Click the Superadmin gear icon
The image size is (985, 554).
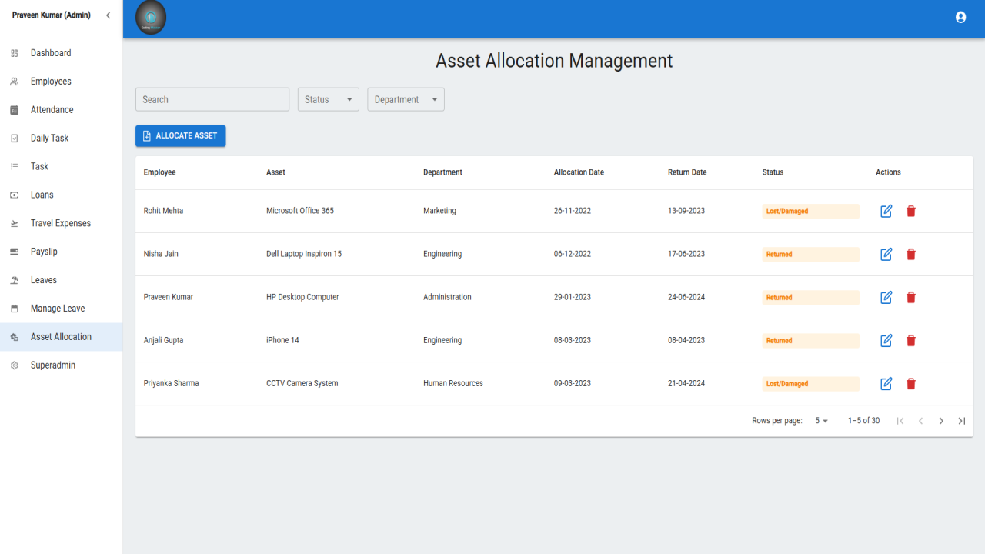[x=14, y=365]
